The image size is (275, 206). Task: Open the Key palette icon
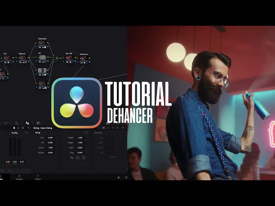click(38, 123)
